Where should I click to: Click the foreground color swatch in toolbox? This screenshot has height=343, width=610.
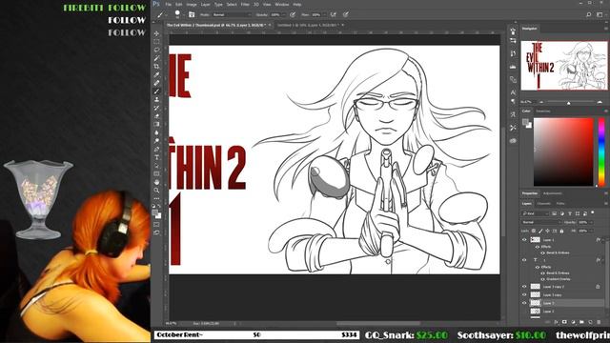click(x=154, y=212)
